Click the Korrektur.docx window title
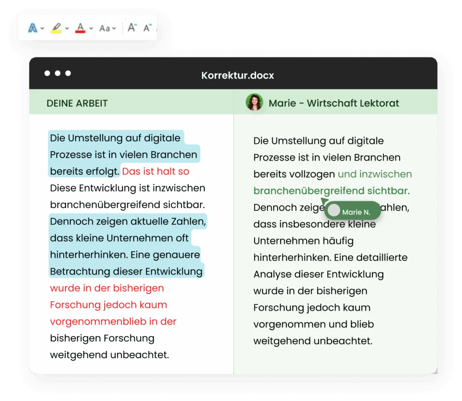This screenshot has width=462, height=401. click(x=237, y=75)
